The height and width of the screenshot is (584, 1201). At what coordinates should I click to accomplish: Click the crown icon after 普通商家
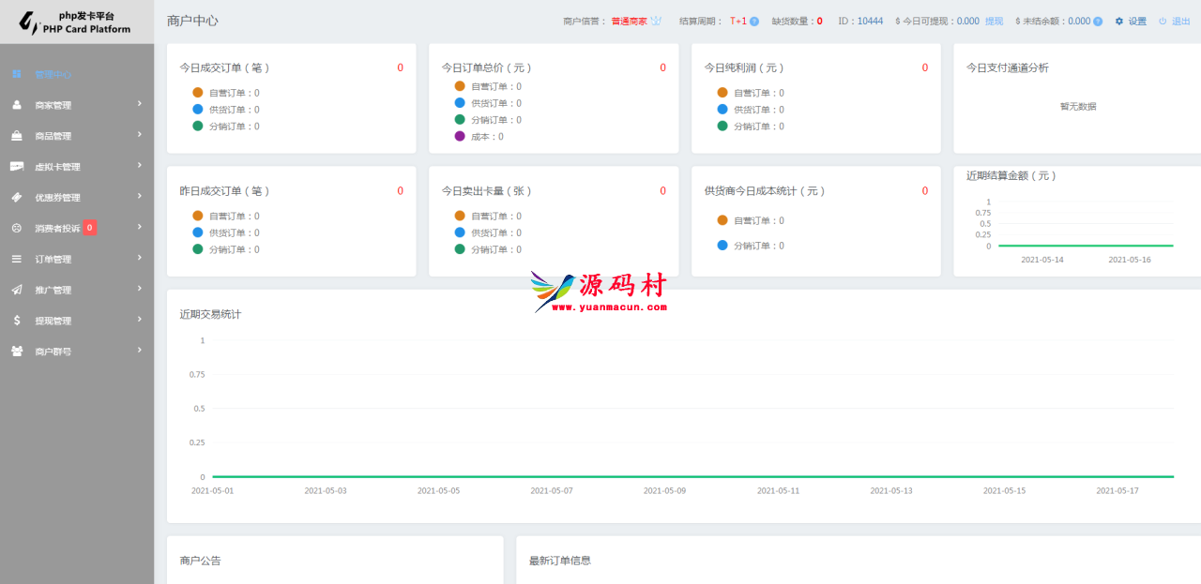(x=656, y=21)
